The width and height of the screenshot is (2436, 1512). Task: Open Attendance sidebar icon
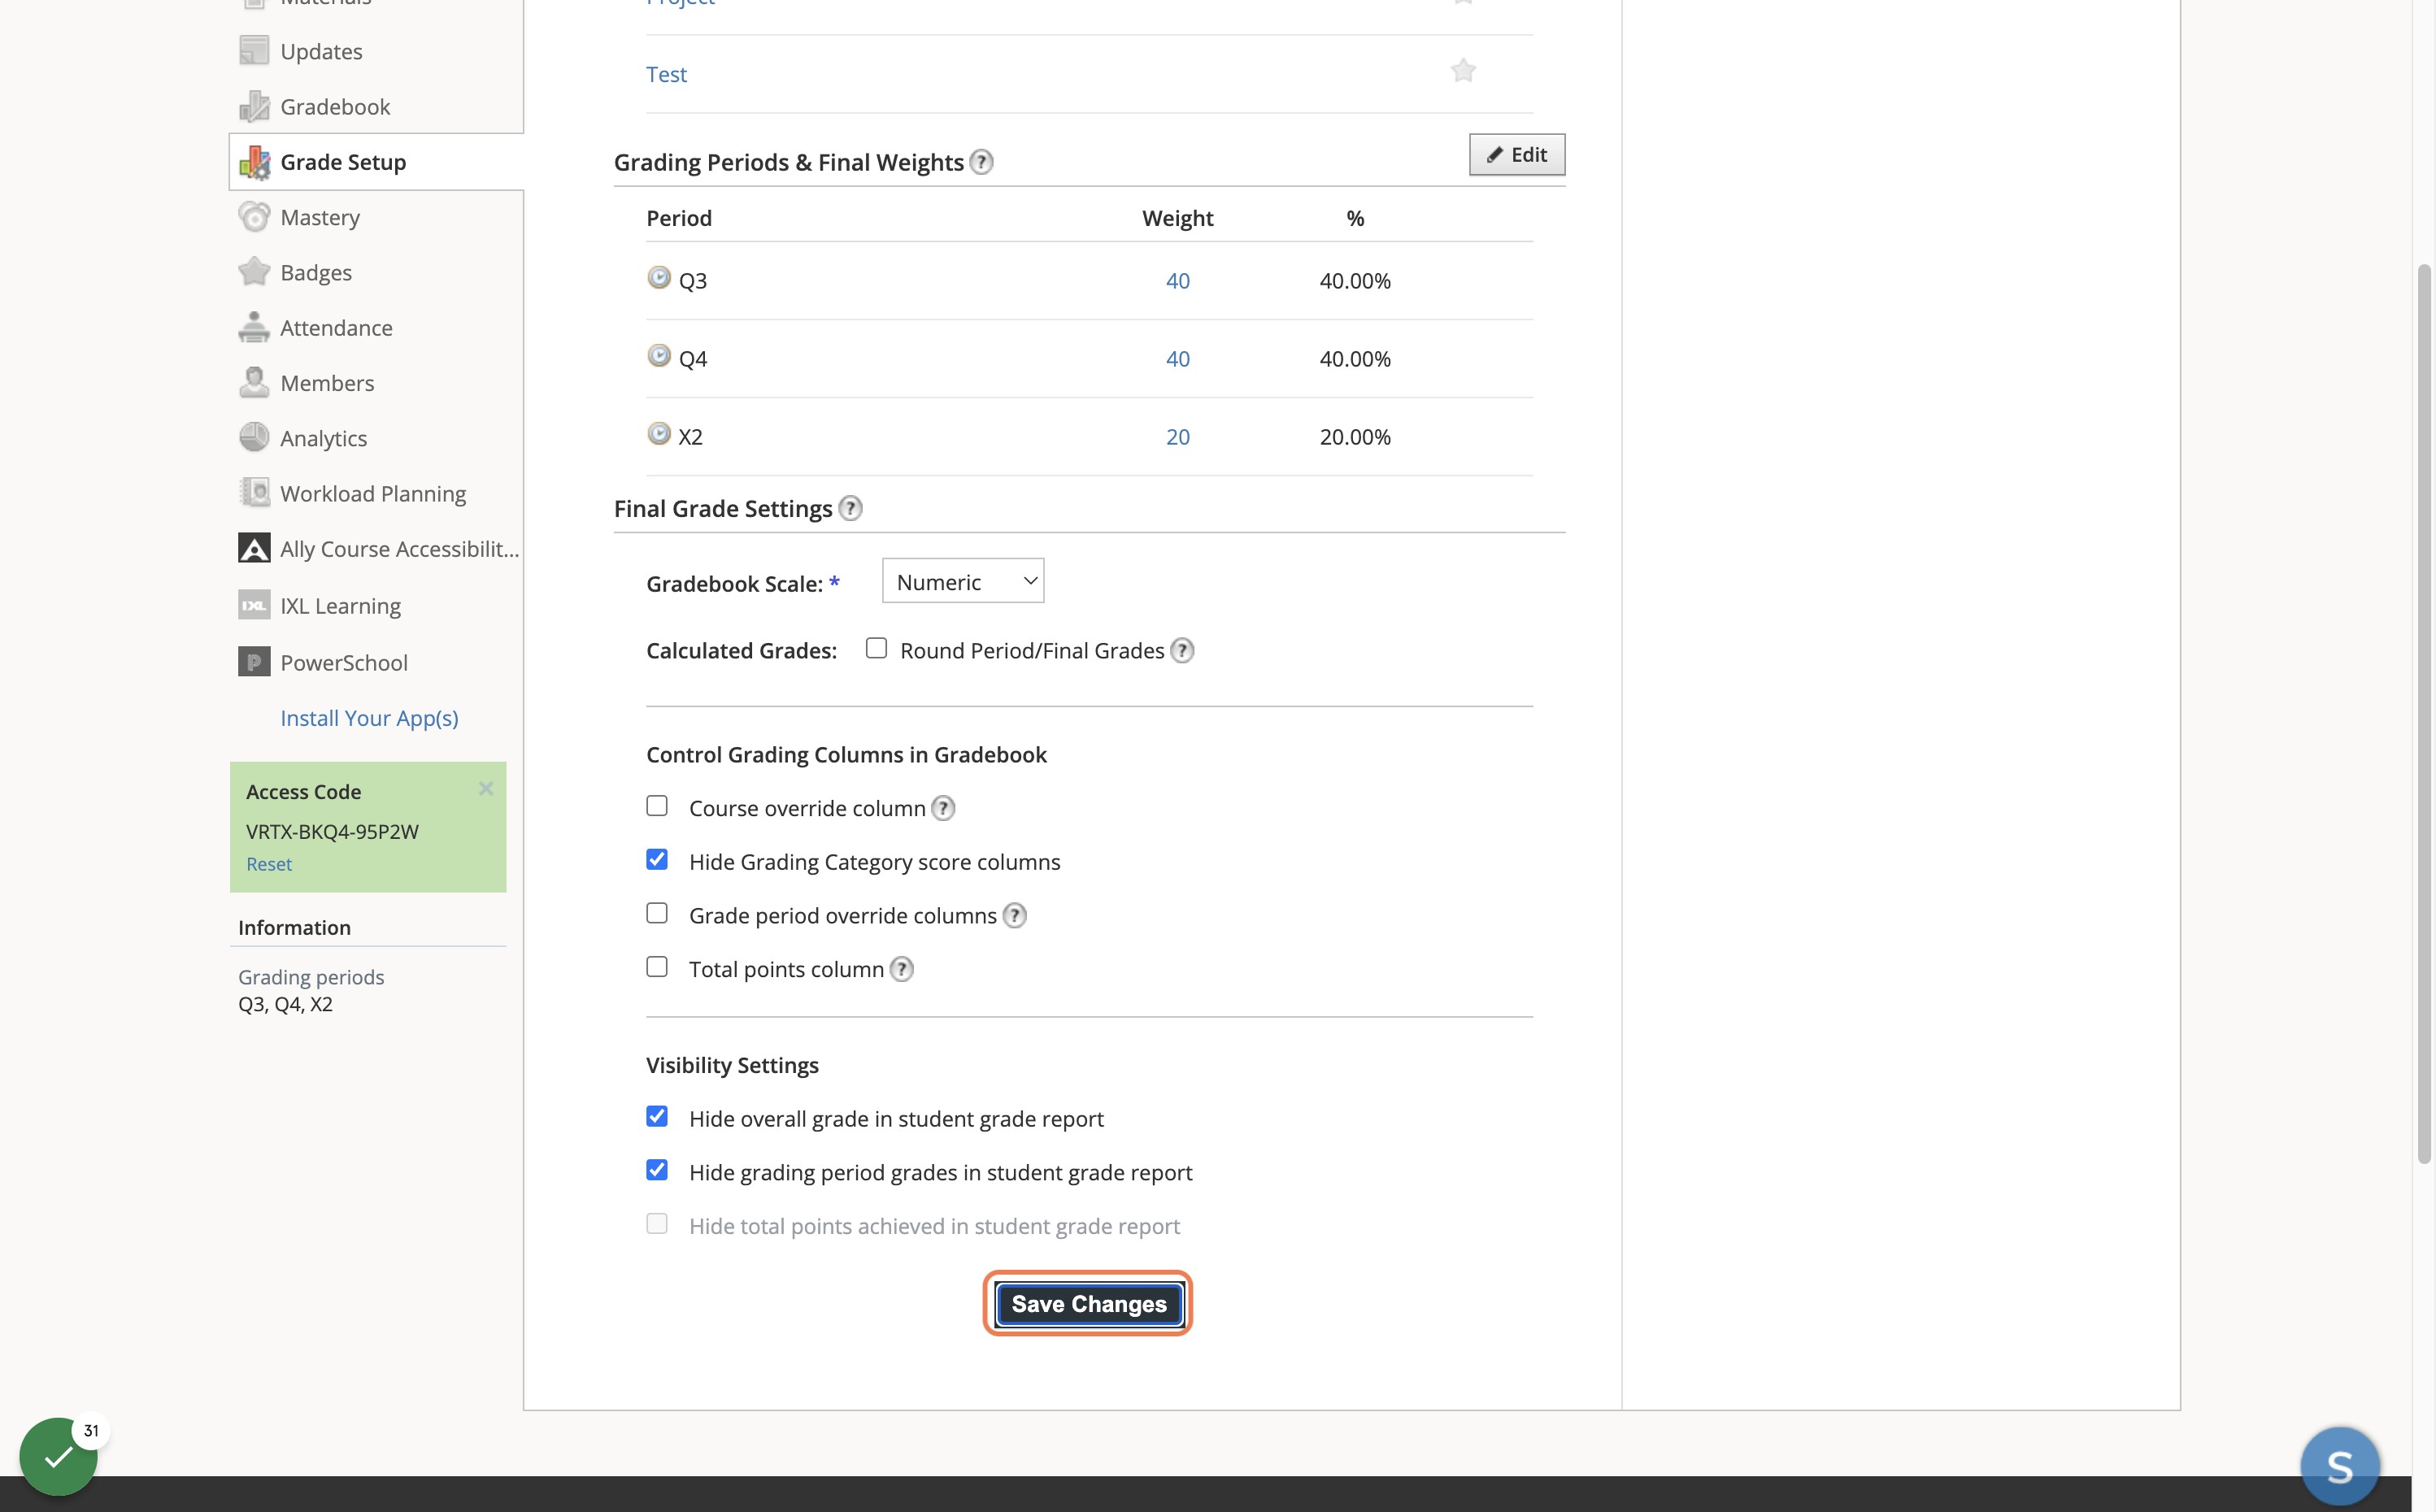point(254,328)
